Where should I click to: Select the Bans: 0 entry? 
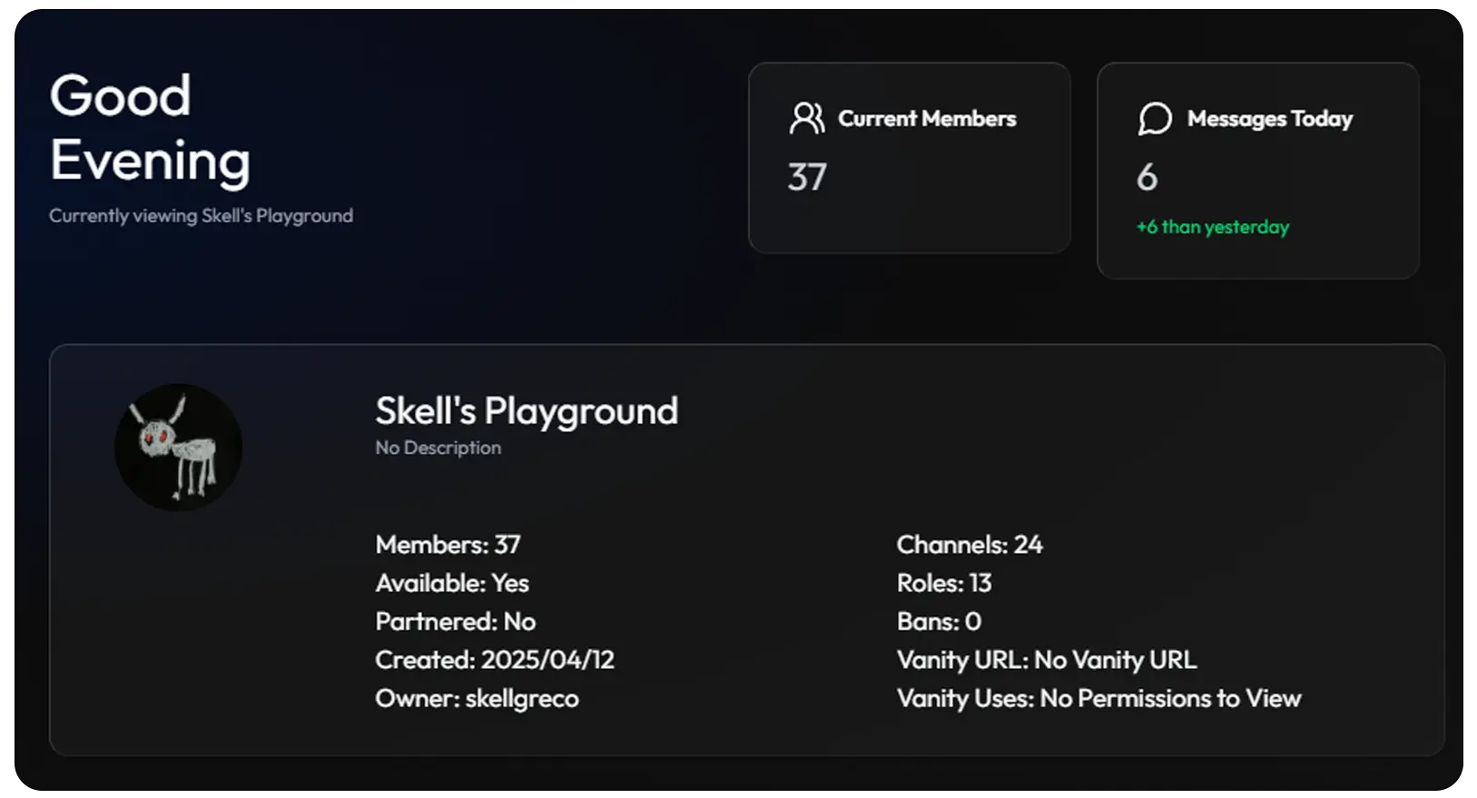click(x=939, y=622)
